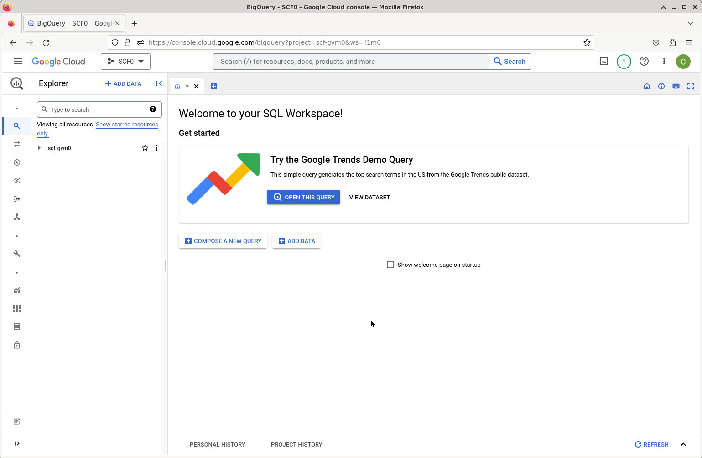Add a new query tab with plus
This screenshot has height=458, width=702.
point(214,86)
